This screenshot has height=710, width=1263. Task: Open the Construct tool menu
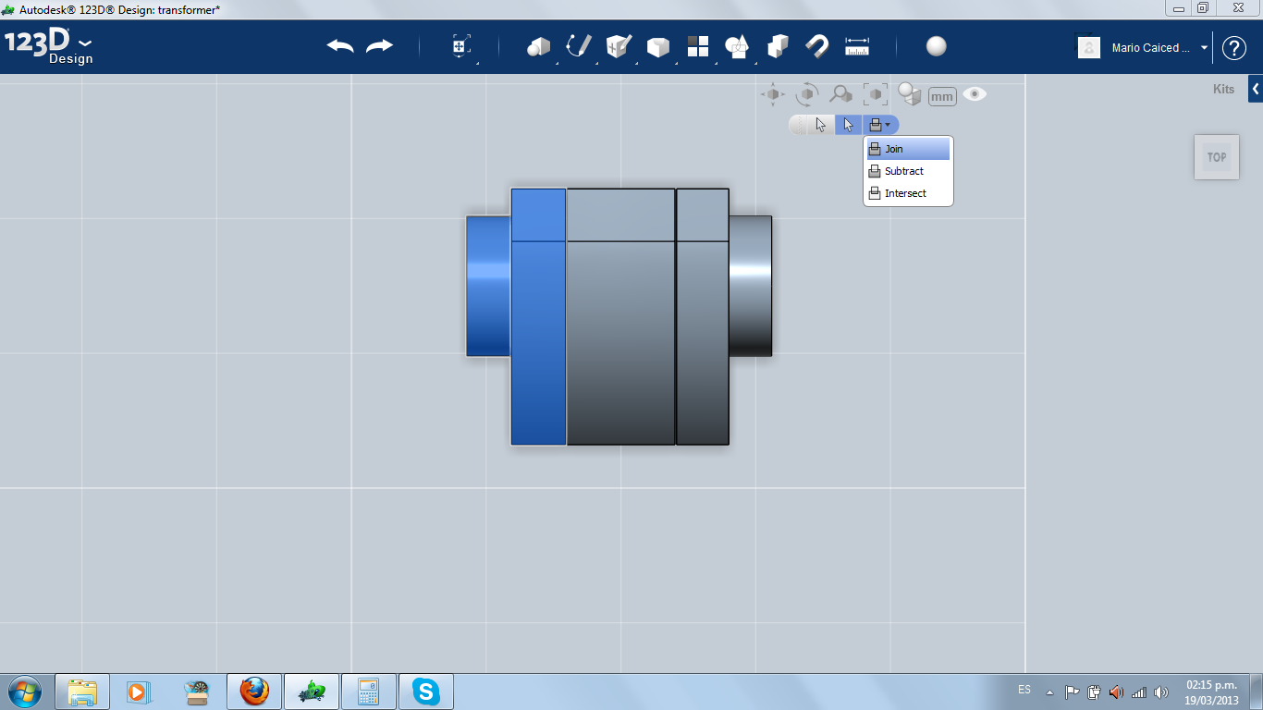click(x=619, y=46)
